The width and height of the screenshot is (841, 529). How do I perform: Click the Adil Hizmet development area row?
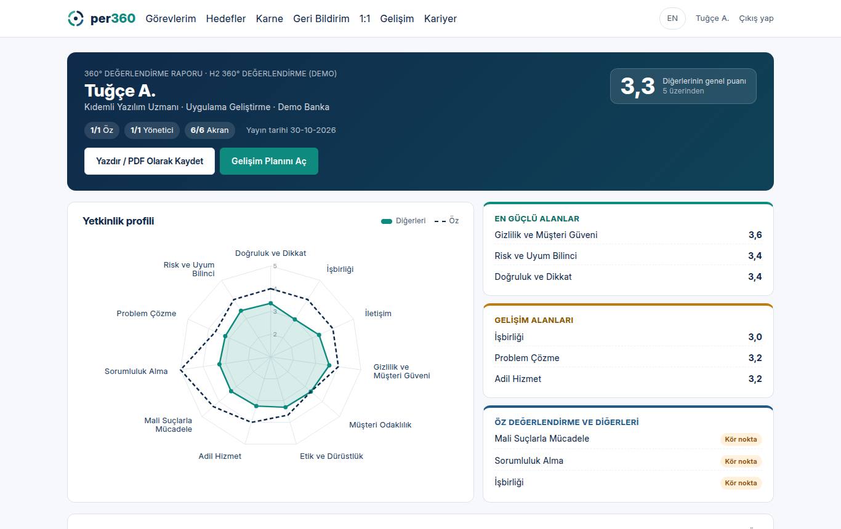(628, 379)
